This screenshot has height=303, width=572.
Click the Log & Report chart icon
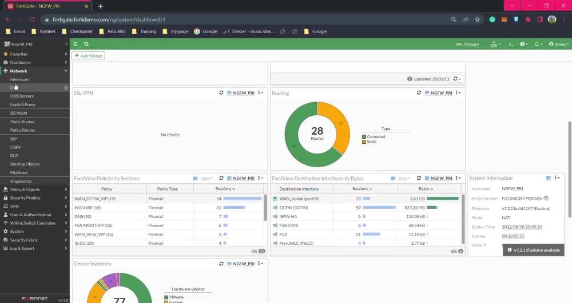click(x=6, y=248)
